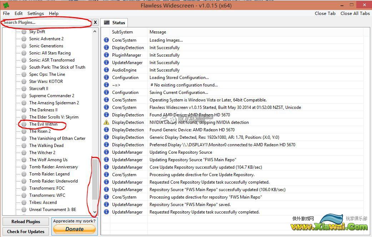Image resolution: width=372 pixels, height=237 pixels.
Task: Open the Help menu
Action: (x=54, y=14)
